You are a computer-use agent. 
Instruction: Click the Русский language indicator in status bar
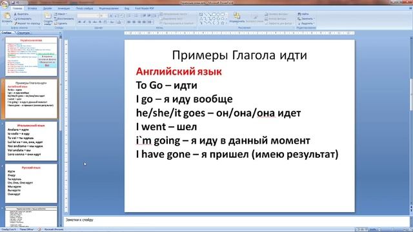tap(54, 229)
